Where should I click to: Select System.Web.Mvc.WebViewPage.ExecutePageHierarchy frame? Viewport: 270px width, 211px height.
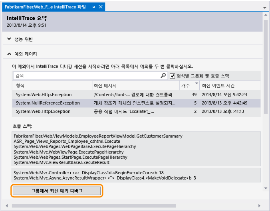point(69,152)
